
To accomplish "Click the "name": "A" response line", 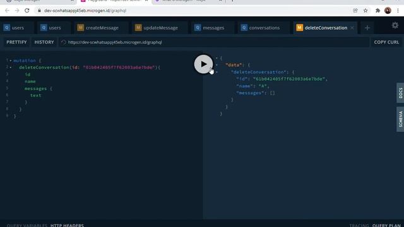I will click(252, 86).
